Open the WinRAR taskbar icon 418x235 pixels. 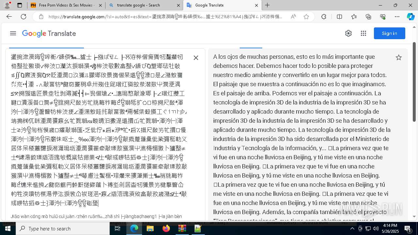click(182, 228)
